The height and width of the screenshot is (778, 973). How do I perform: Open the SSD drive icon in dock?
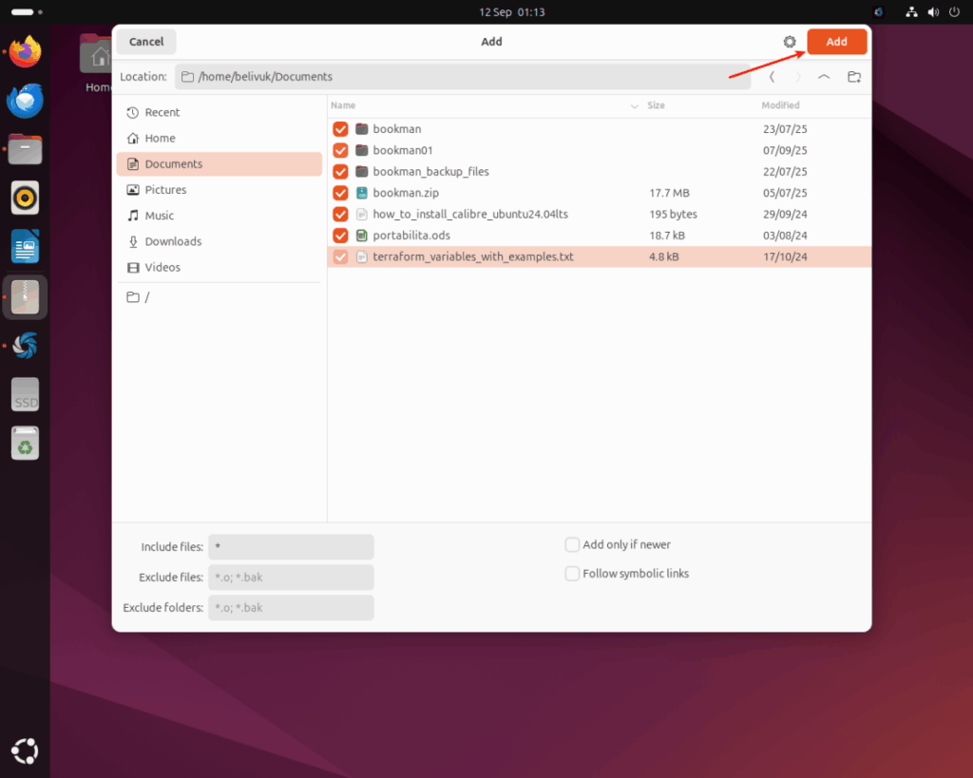point(25,394)
